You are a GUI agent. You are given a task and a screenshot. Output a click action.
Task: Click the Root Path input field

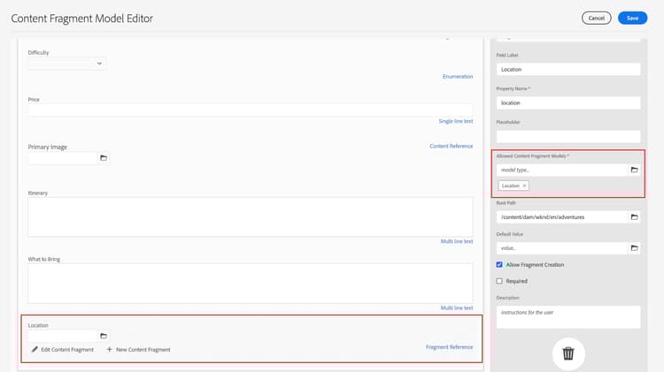(562, 216)
